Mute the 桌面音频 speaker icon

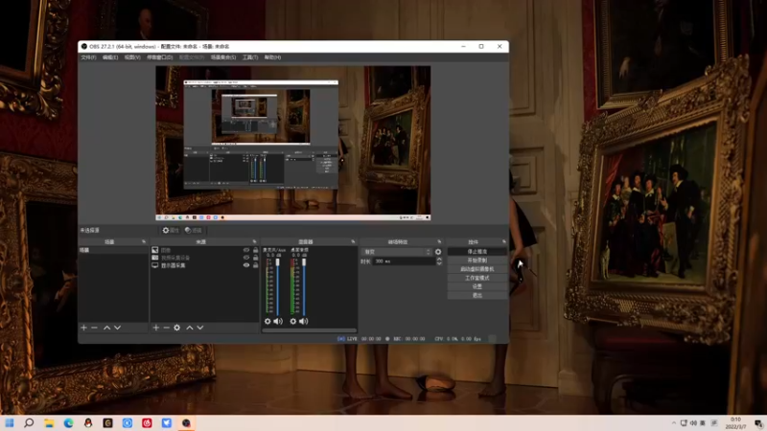[x=304, y=321]
